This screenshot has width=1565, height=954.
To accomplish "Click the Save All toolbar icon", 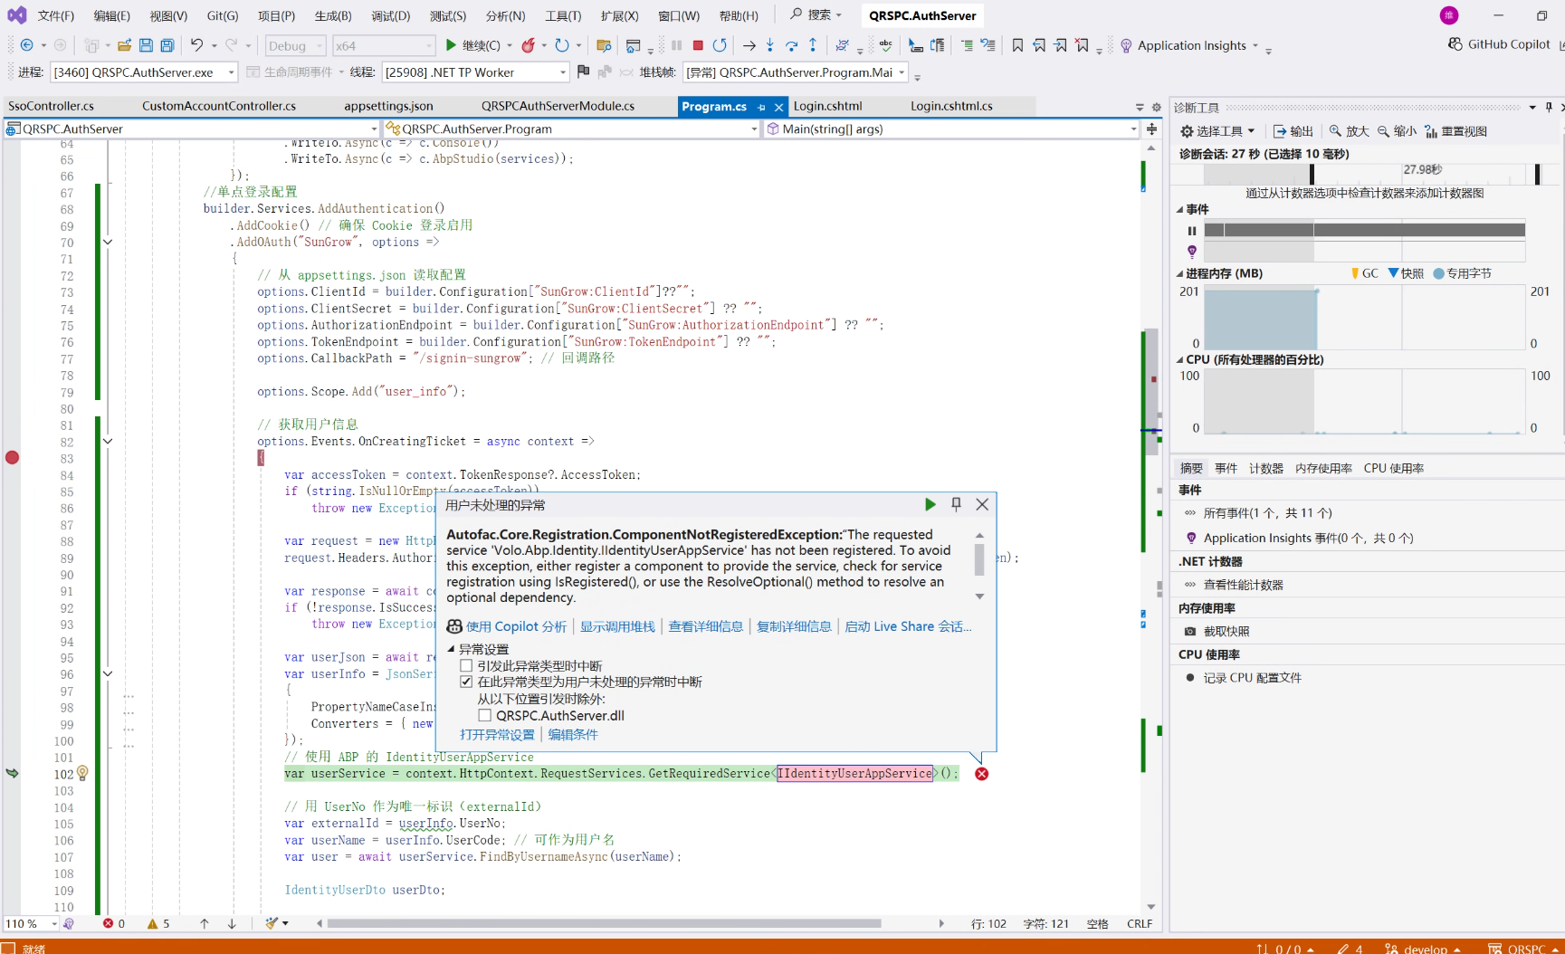I will click(x=167, y=45).
